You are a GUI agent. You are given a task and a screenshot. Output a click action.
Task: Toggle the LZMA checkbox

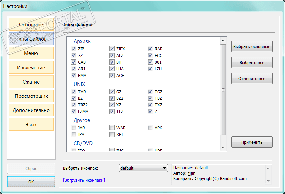coord(74,111)
